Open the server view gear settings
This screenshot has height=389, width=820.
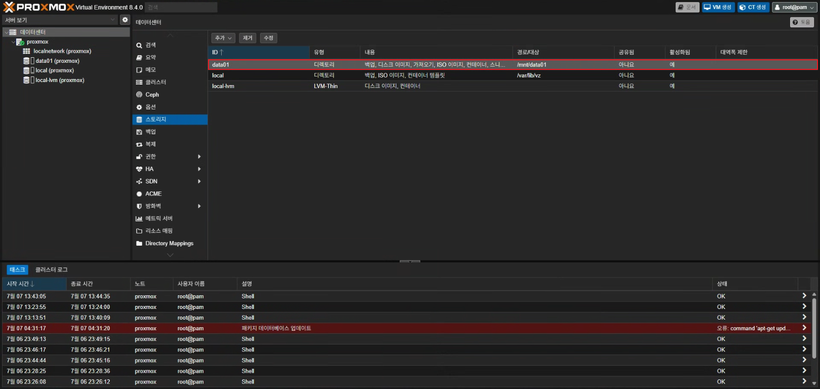coord(125,20)
